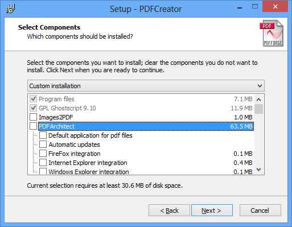The image size is (292, 227).
Task: Open the Custom installation dropdown
Action: coord(146,86)
